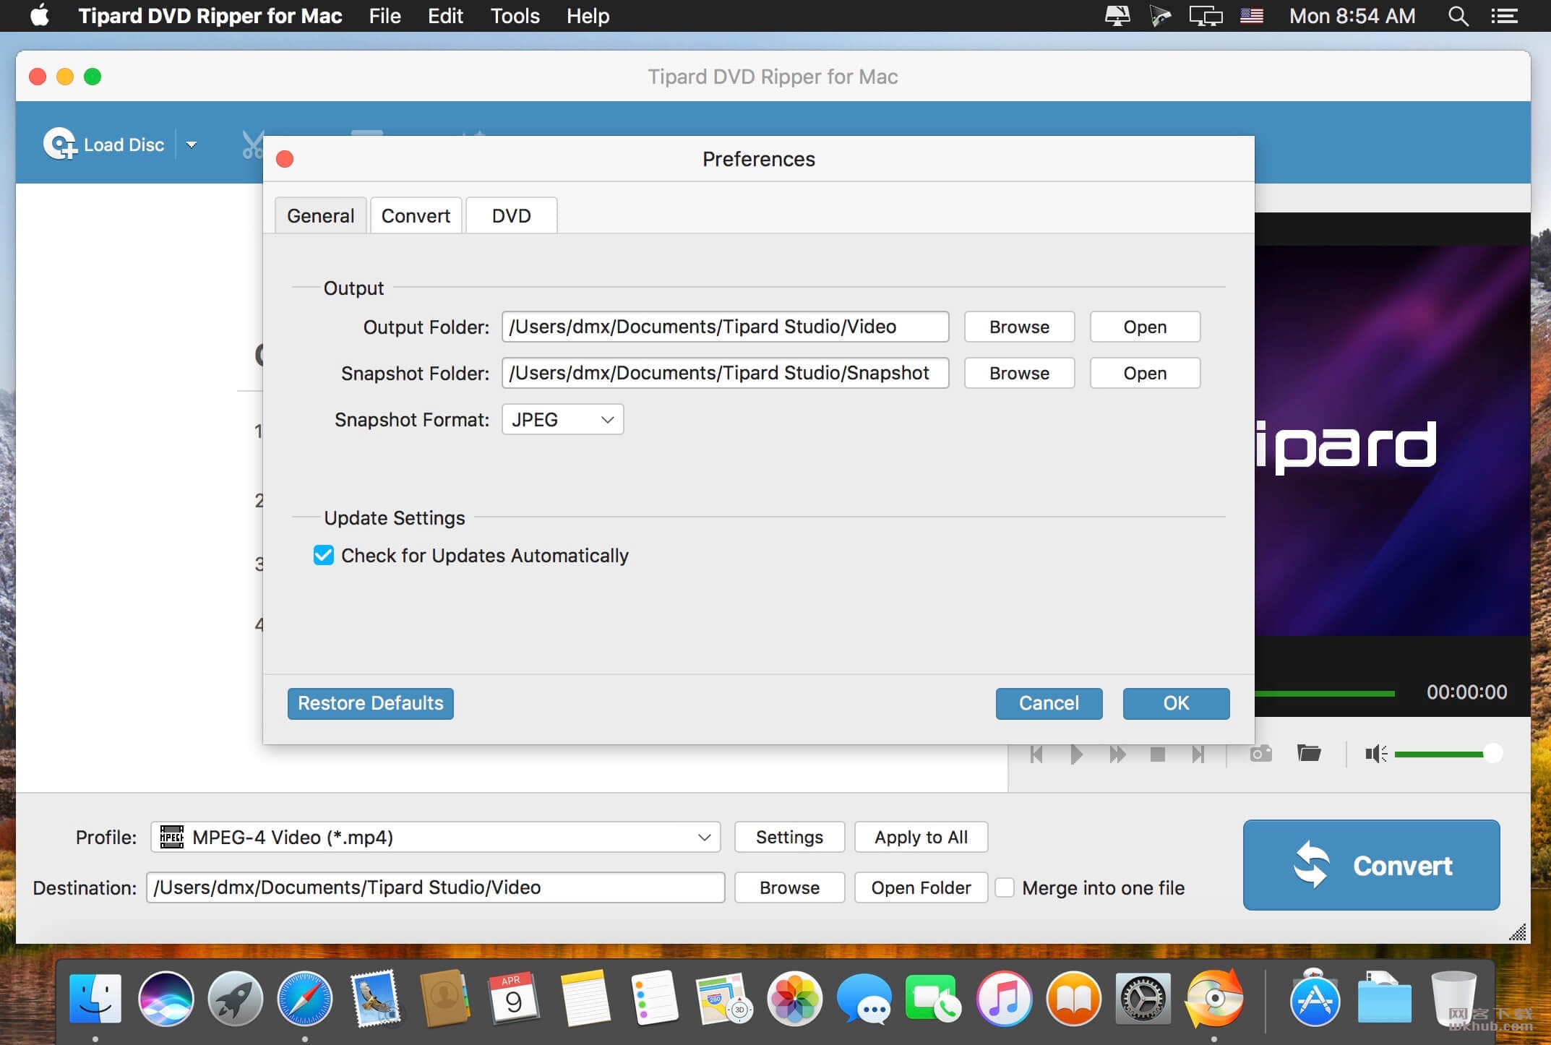Open the Help menu

point(588,16)
